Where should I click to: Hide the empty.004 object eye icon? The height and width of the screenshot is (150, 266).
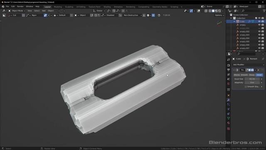(x=259, y=38)
